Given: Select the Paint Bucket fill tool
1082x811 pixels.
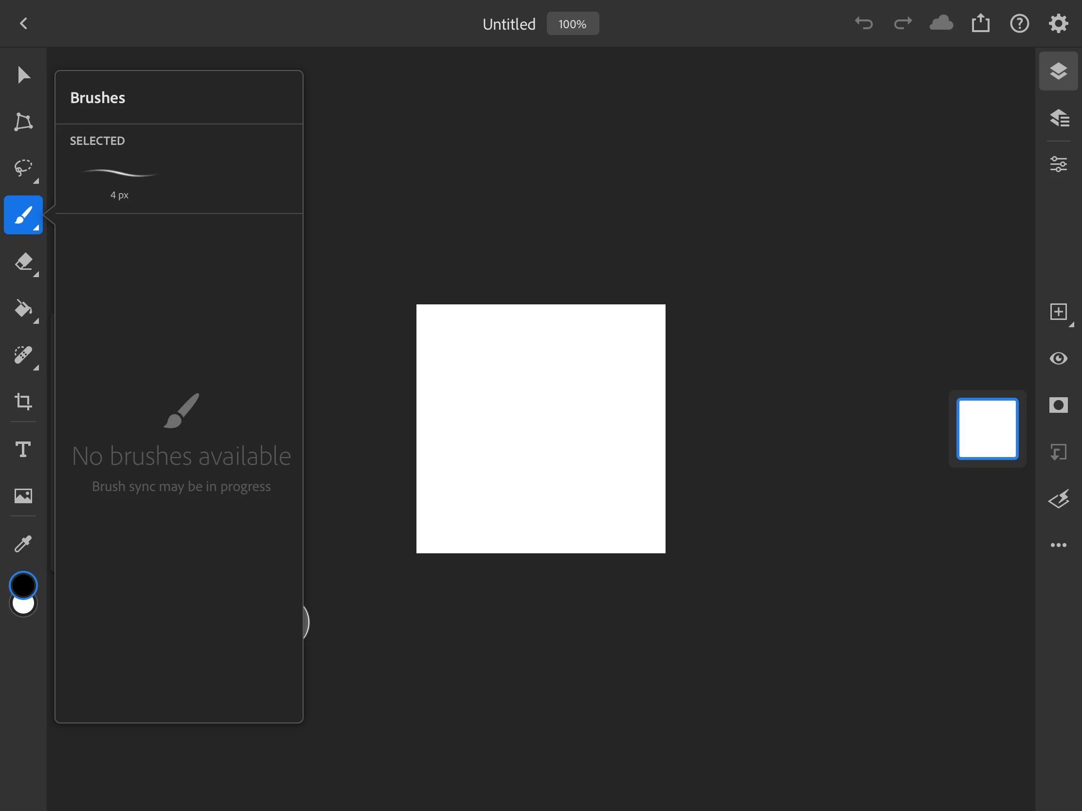Looking at the screenshot, I should (x=23, y=308).
